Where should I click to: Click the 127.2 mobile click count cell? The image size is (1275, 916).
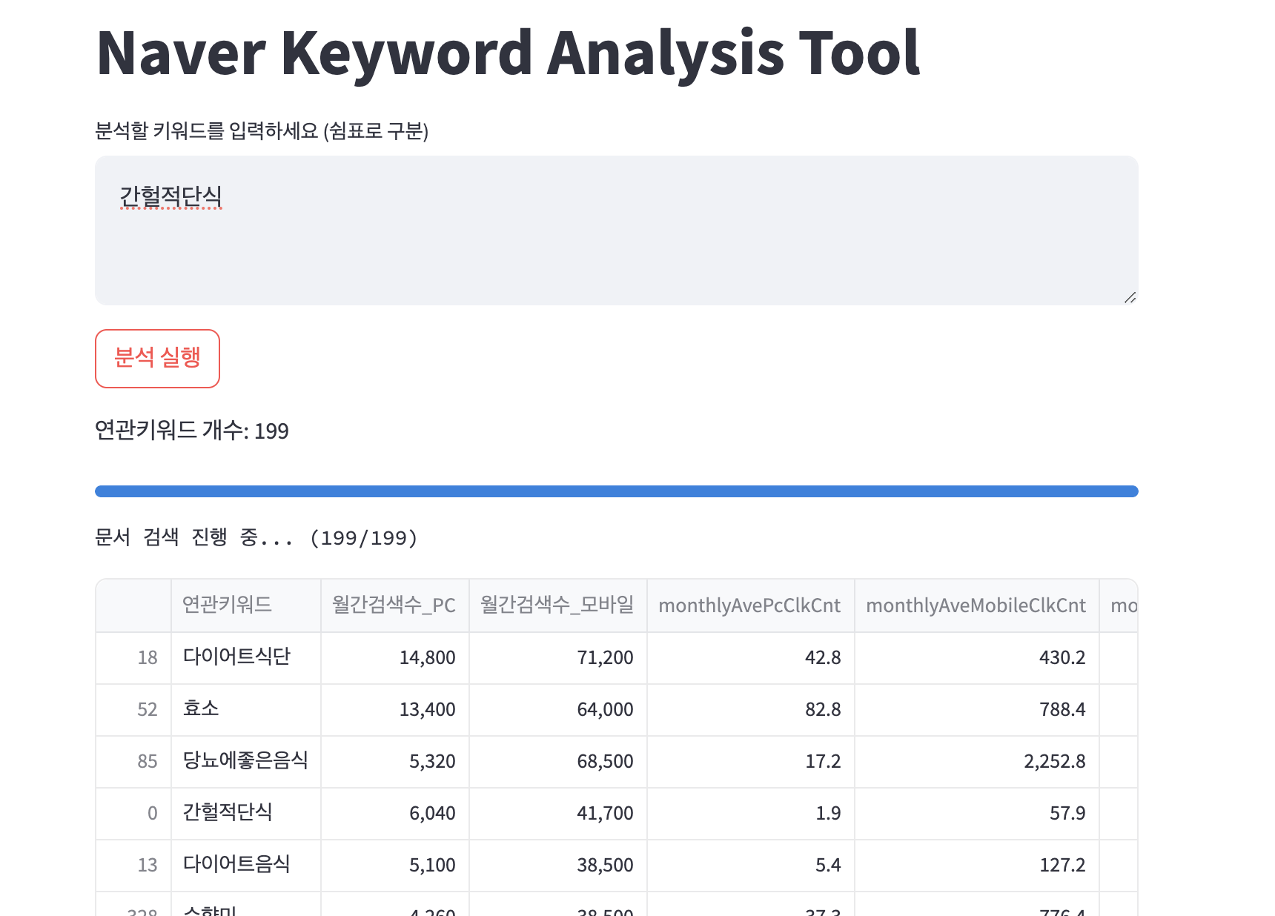coord(976,865)
